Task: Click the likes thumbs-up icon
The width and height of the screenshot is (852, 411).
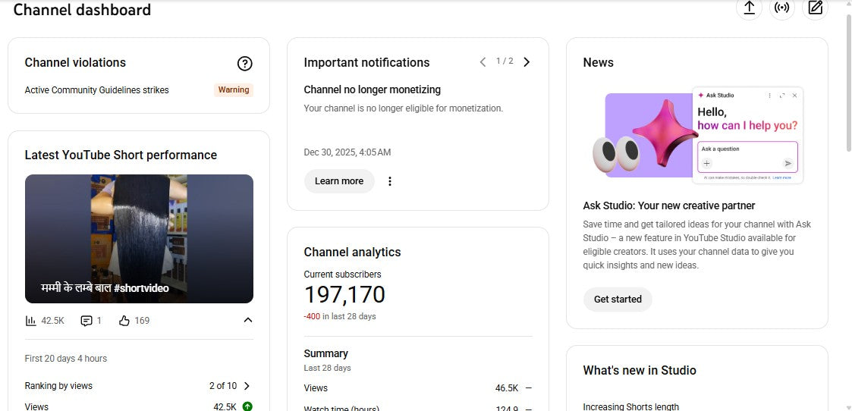Action: coord(124,321)
